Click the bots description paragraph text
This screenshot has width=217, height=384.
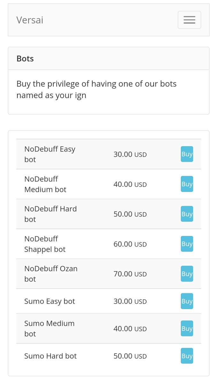96,90
